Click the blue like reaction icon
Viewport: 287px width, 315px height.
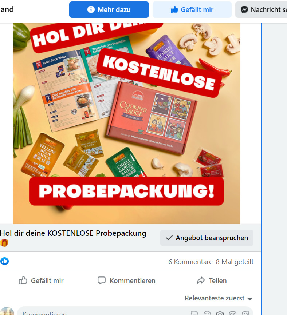coord(4,261)
